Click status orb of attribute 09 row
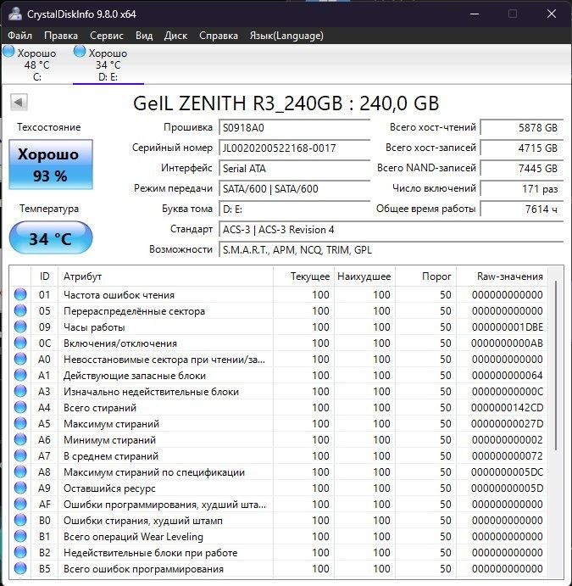The height and width of the screenshot is (586, 572). tap(20, 326)
